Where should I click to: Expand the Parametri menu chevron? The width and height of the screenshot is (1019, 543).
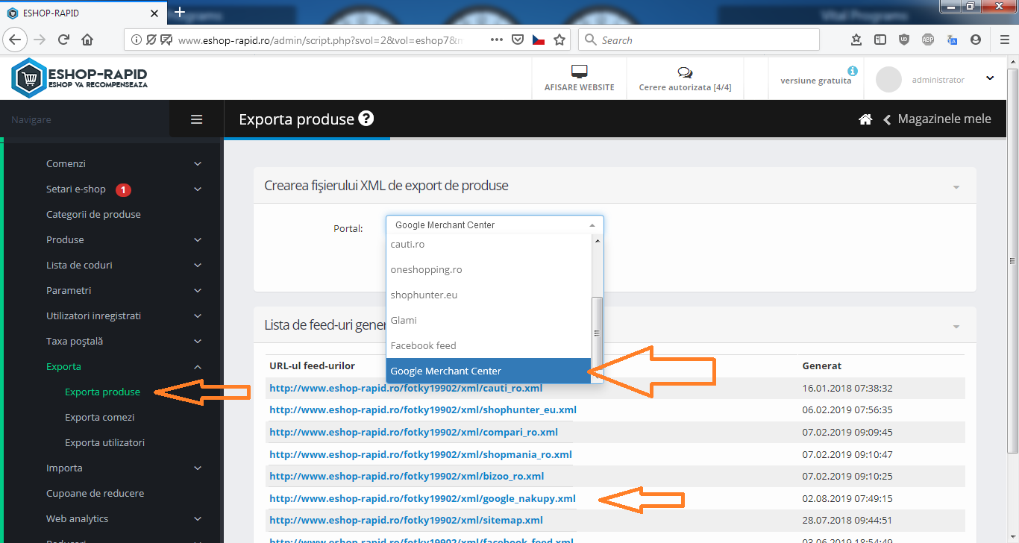[198, 290]
